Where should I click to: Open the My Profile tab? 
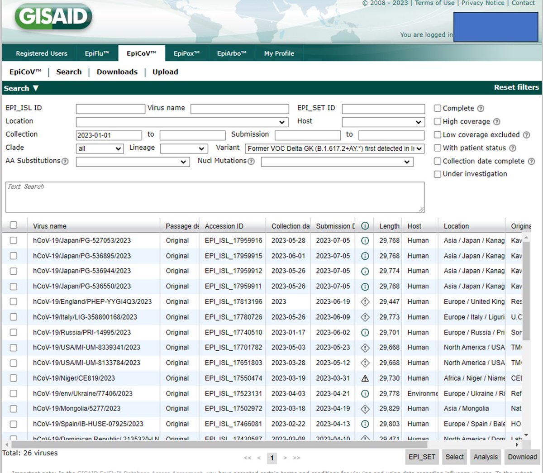279,53
